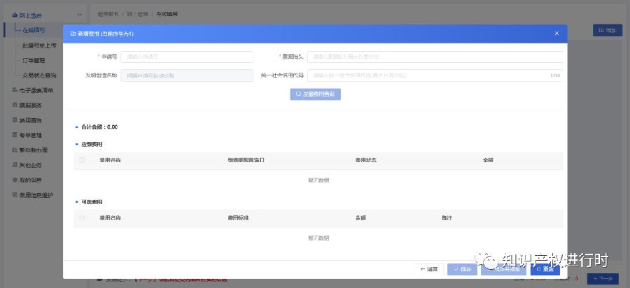
Task: Open the 导单管理 menu item
Action: [x=31, y=135]
